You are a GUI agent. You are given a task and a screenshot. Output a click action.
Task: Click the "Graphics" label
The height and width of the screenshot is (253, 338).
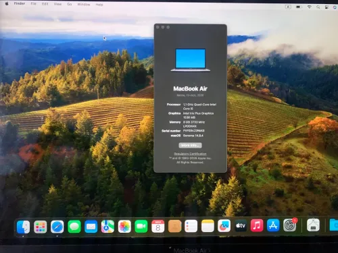(x=174, y=113)
